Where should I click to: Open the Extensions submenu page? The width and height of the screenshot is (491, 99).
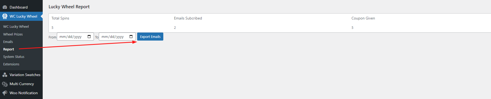11,64
